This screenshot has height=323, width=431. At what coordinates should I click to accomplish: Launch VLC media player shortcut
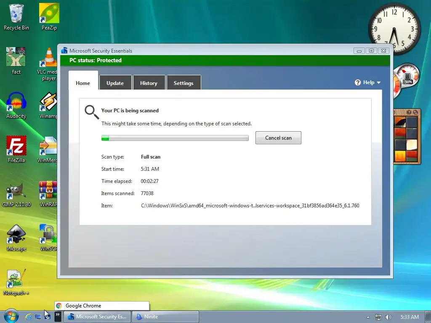point(47,64)
